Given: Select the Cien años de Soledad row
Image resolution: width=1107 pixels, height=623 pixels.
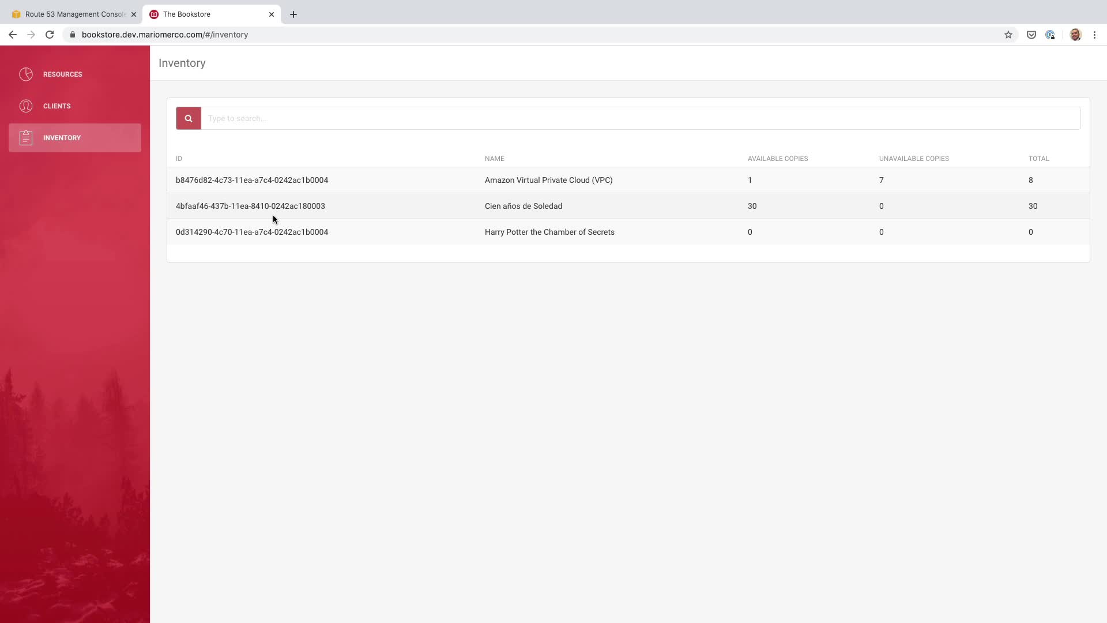Looking at the screenshot, I should [x=523, y=206].
